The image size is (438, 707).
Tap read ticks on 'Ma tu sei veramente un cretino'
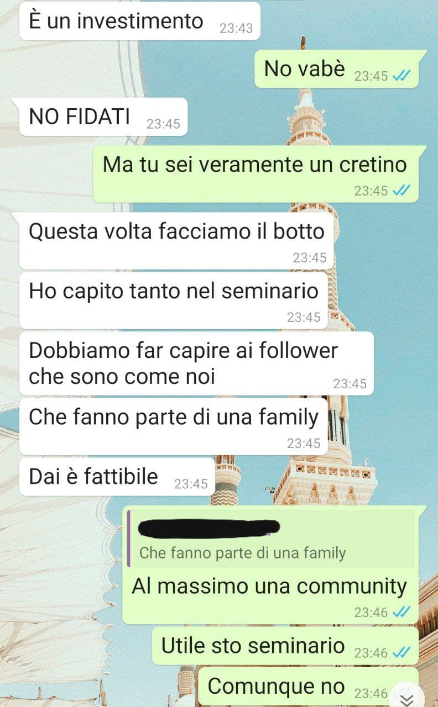pos(401,191)
